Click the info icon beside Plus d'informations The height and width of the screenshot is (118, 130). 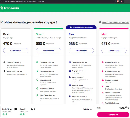100,22
